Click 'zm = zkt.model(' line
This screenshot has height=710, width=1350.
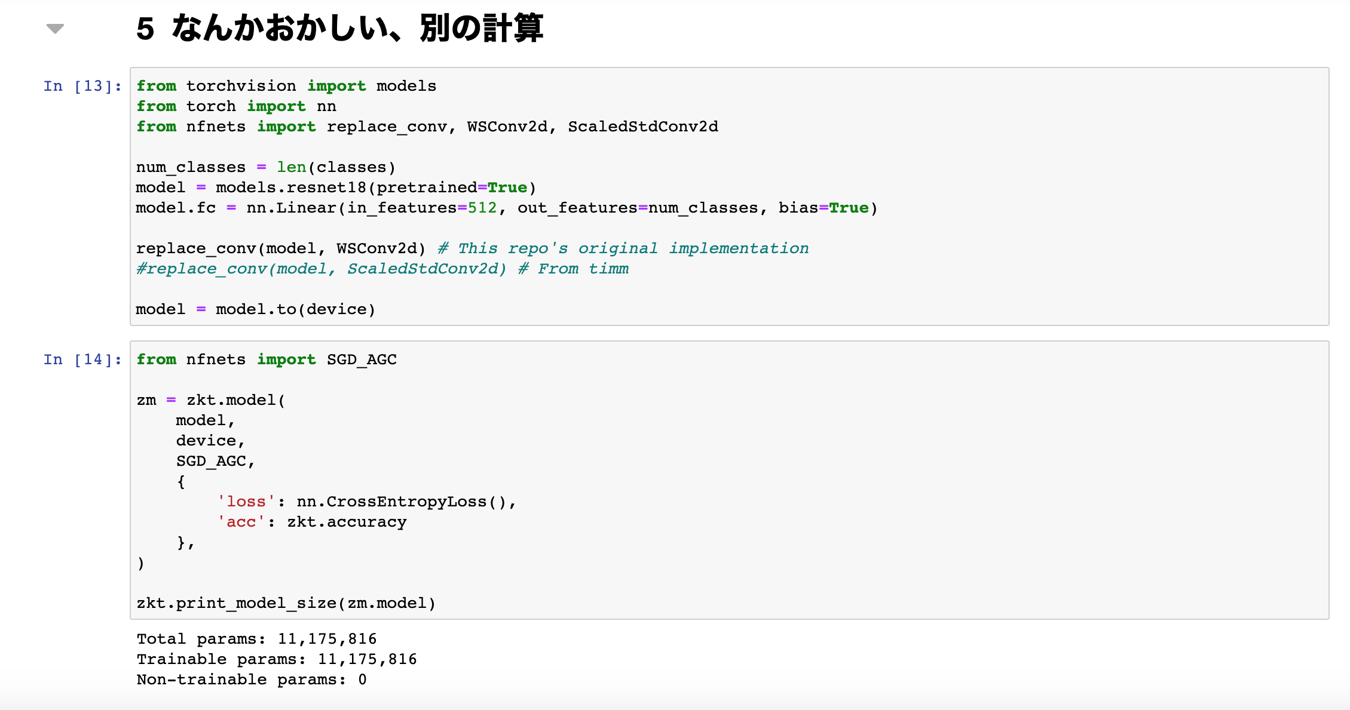click(211, 400)
